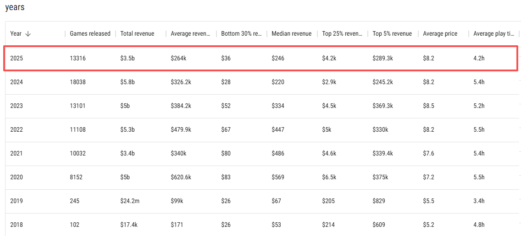Select the 2021 row
The height and width of the screenshot is (236, 521).
tap(17, 153)
